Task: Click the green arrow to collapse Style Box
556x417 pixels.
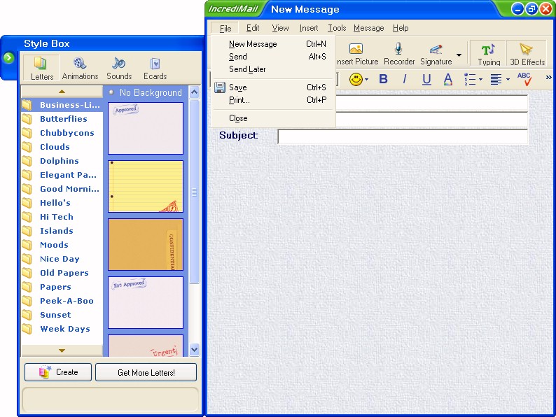Action: coord(8,57)
